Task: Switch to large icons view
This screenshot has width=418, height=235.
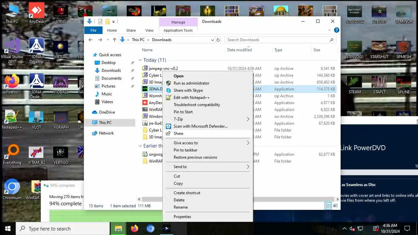Action: coord(335,206)
